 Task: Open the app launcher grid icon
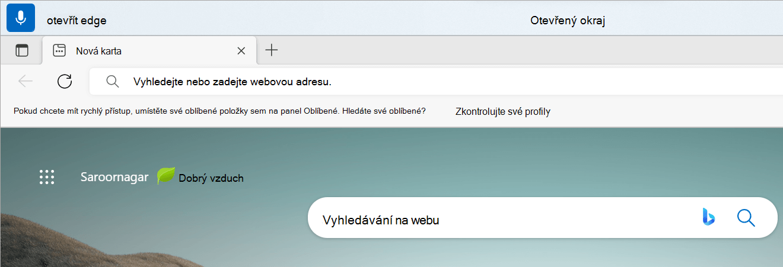click(47, 177)
